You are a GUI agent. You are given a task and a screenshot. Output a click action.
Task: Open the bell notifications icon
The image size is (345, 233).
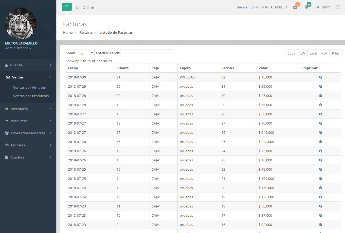pyautogui.click(x=307, y=7)
